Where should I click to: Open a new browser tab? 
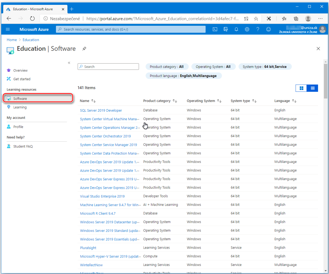coord(72,9)
